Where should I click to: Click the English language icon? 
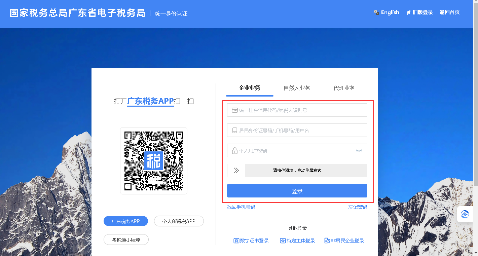(377, 12)
